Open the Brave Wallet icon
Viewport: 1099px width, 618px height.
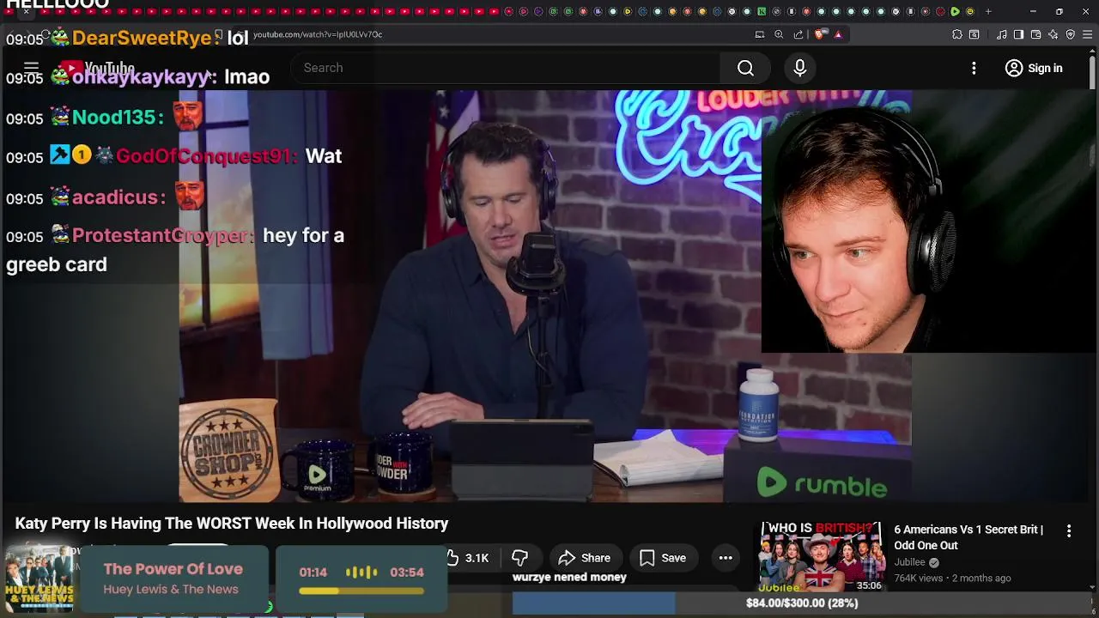coord(1035,34)
